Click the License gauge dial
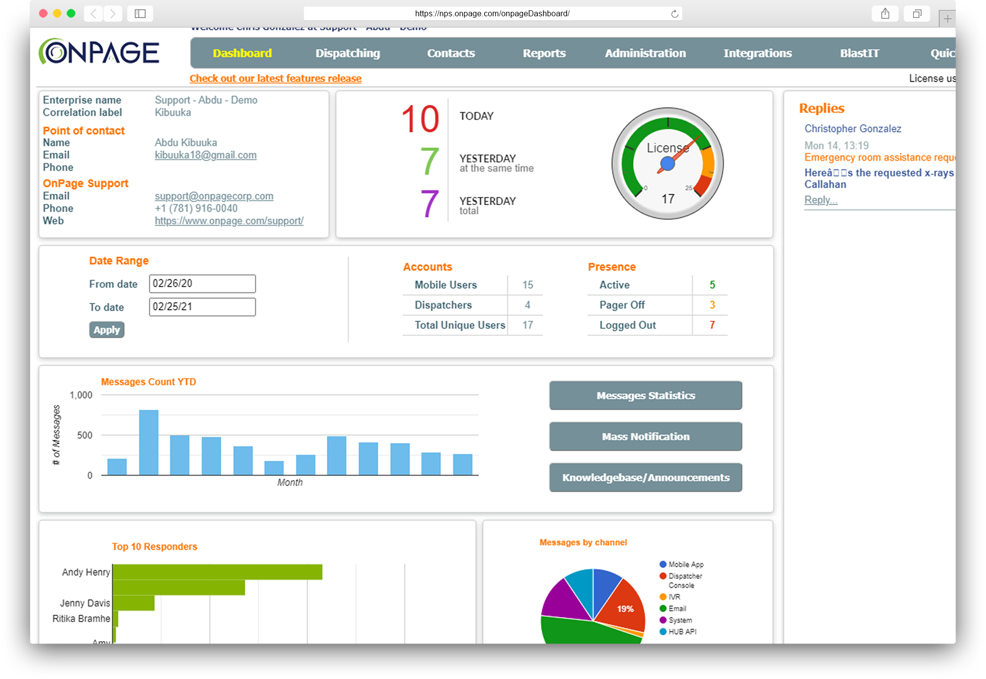The width and height of the screenshot is (986, 679). click(668, 163)
